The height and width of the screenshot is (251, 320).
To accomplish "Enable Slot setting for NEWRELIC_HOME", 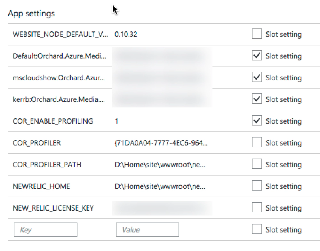I will click(257, 186).
